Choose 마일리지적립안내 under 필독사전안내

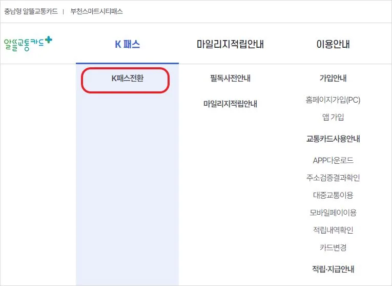click(230, 104)
